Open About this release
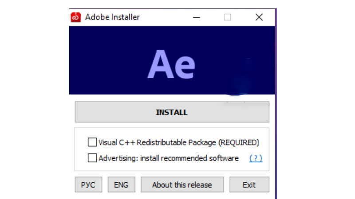Screen dimensions: 355x199 [x=182, y=184]
